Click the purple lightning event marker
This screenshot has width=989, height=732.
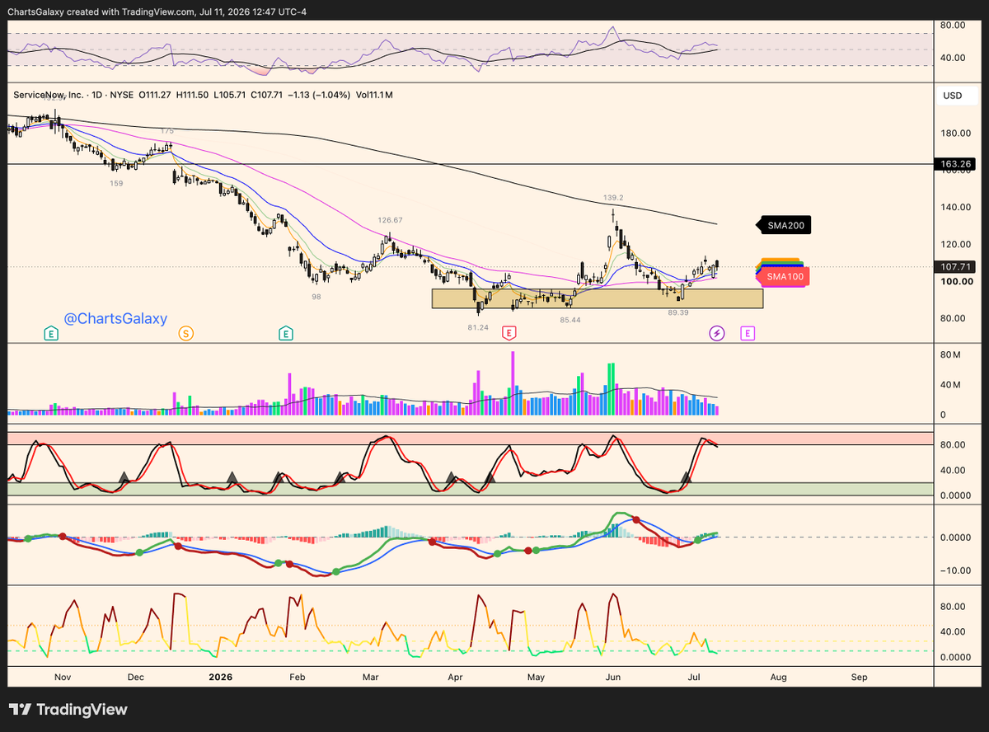[717, 333]
